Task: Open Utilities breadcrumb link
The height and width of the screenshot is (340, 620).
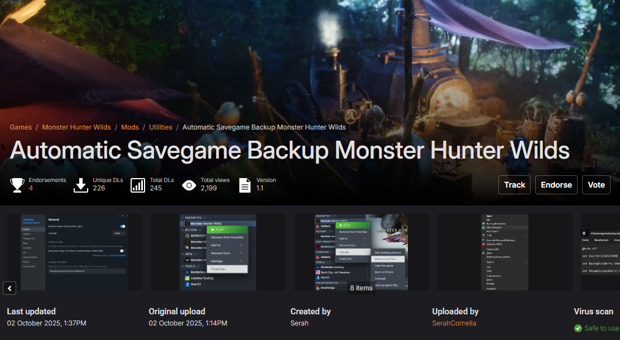Action: click(x=161, y=127)
